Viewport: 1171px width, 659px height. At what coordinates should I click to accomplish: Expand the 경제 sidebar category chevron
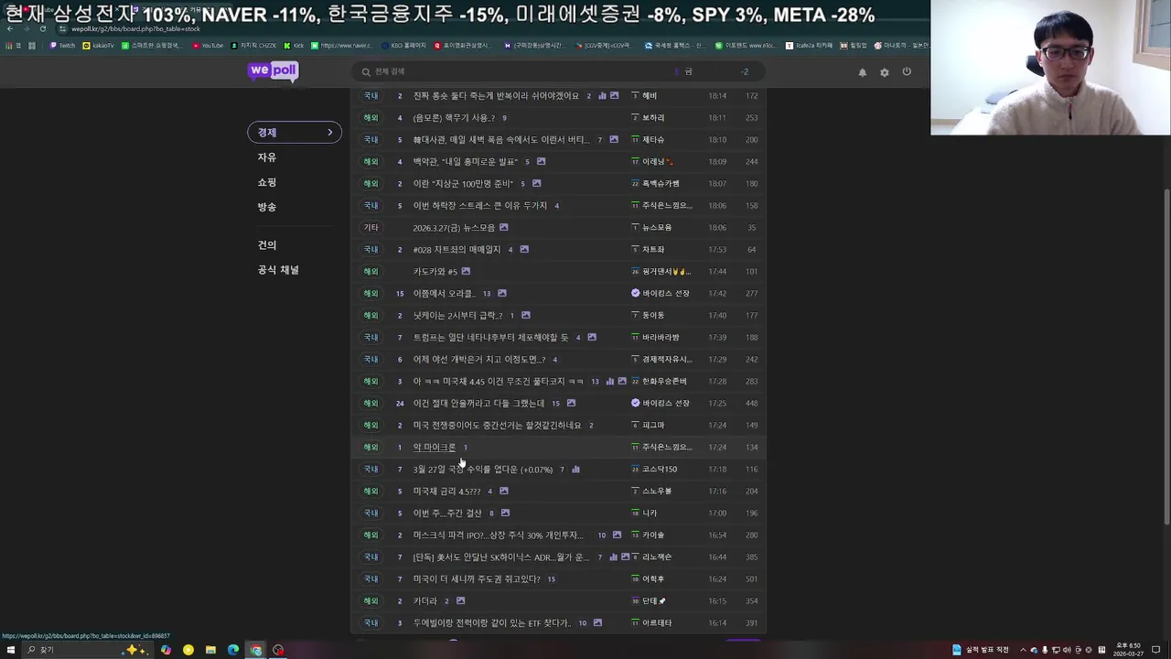(330, 133)
